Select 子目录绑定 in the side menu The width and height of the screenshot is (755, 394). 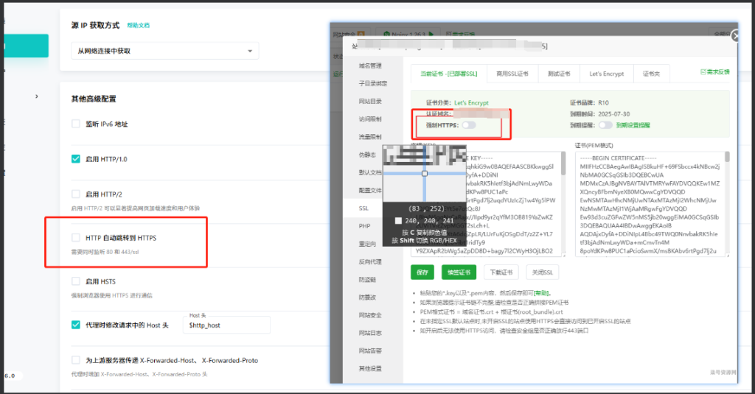372,84
